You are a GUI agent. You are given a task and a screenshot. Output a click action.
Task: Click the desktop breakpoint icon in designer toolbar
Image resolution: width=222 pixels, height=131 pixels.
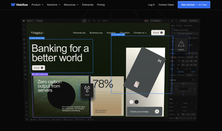(84, 21)
